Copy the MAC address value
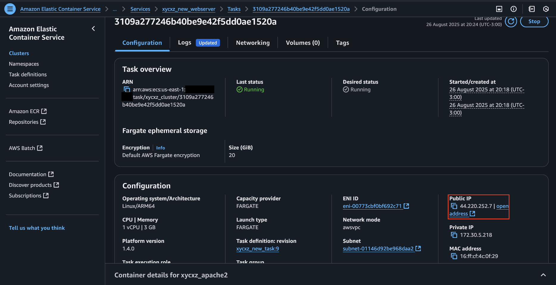The height and width of the screenshot is (285, 556). coord(454,256)
